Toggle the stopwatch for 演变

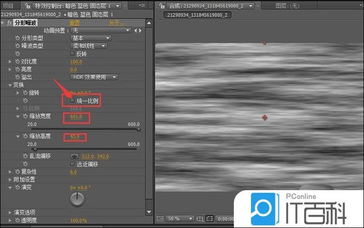click(x=18, y=187)
